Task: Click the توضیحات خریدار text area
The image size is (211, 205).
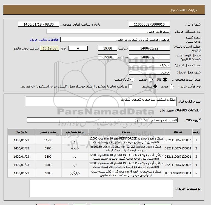Action: [101, 188]
